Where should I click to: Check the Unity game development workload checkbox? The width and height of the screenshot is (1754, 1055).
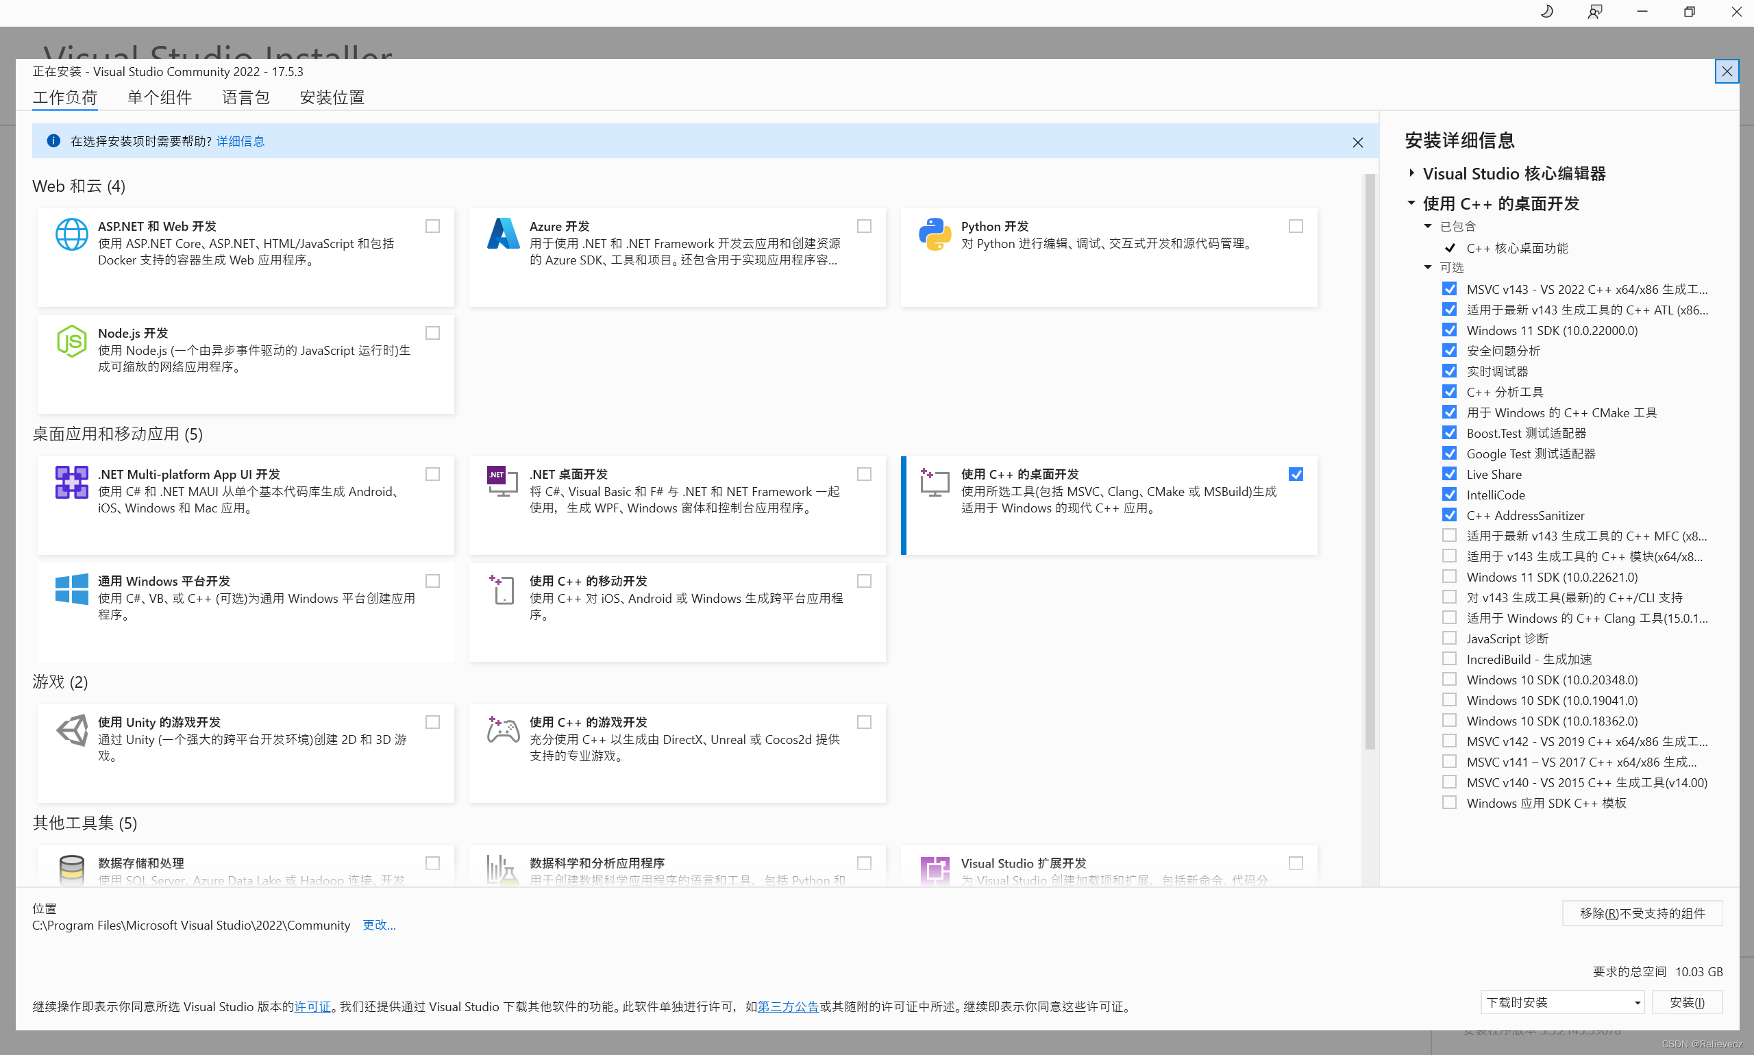point(432,722)
